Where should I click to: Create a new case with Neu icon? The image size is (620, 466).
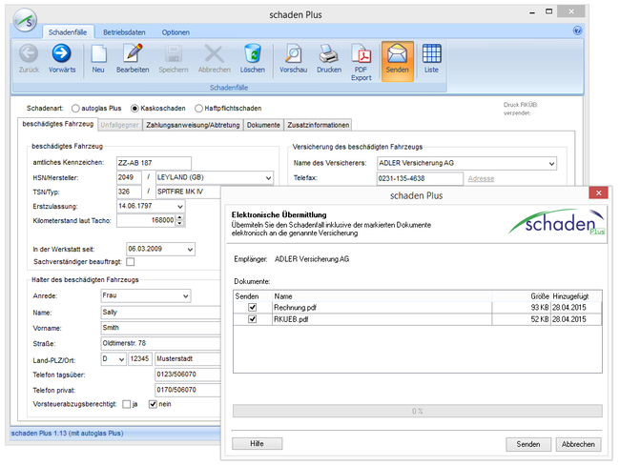point(98,55)
